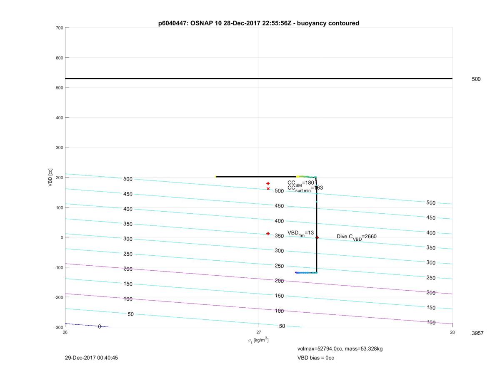The height and width of the screenshot is (368, 500).
Task: Click the y-axis tick label "700"
Action: pos(59,28)
